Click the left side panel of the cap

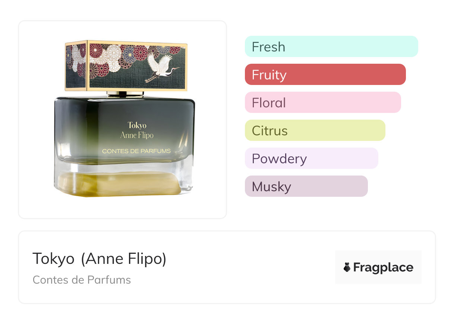click(76, 65)
